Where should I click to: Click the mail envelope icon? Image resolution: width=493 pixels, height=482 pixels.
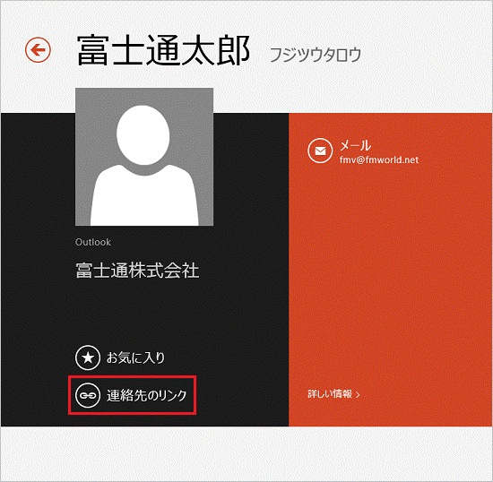(320, 151)
